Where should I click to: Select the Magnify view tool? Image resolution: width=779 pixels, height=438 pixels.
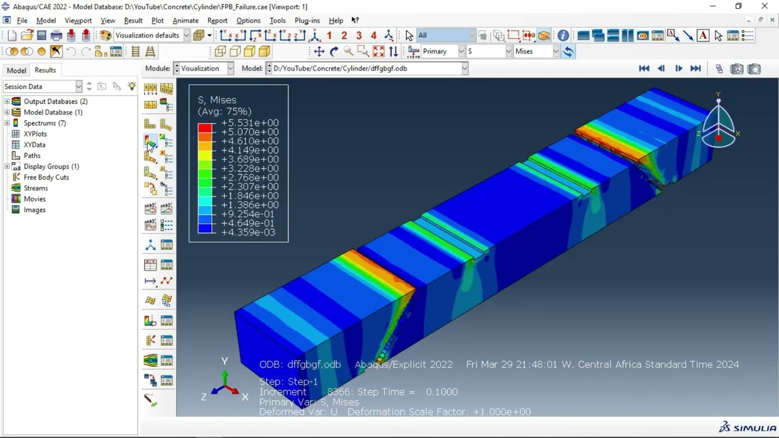point(349,52)
